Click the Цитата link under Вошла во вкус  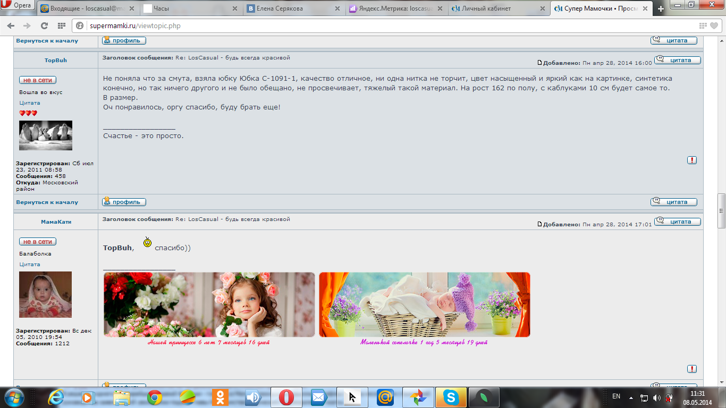click(30, 103)
